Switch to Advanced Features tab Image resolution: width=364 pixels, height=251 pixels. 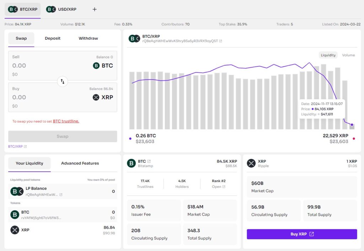pos(79,163)
